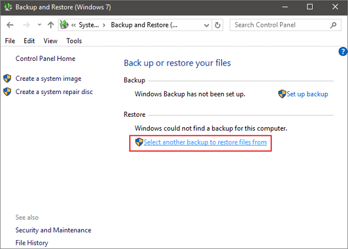The width and height of the screenshot is (348, 249).
Task: Click the shield icon by Create a system repair disc
Action: [8, 92]
